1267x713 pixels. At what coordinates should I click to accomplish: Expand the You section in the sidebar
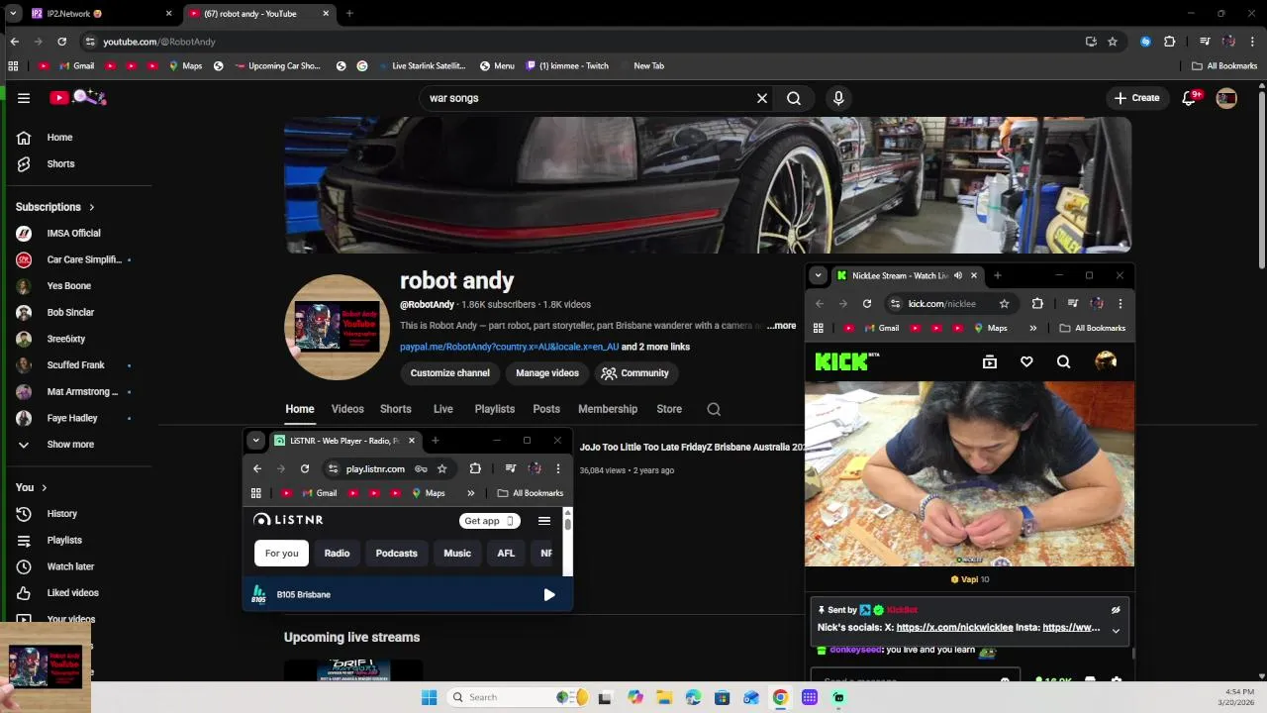(32, 487)
